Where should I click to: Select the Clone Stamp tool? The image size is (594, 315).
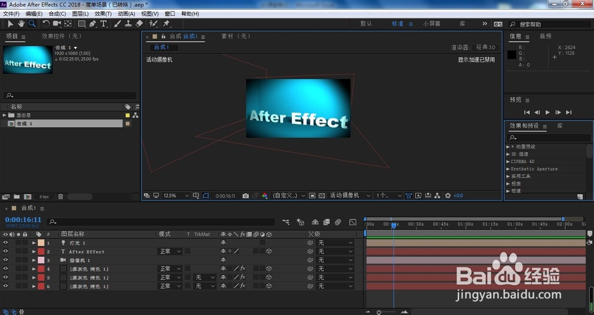tap(128, 24)
